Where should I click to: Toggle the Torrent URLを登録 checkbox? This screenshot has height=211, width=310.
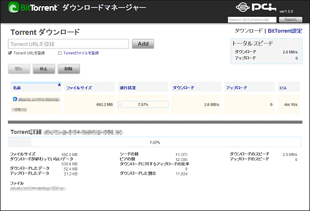click(x=10, y=53)
